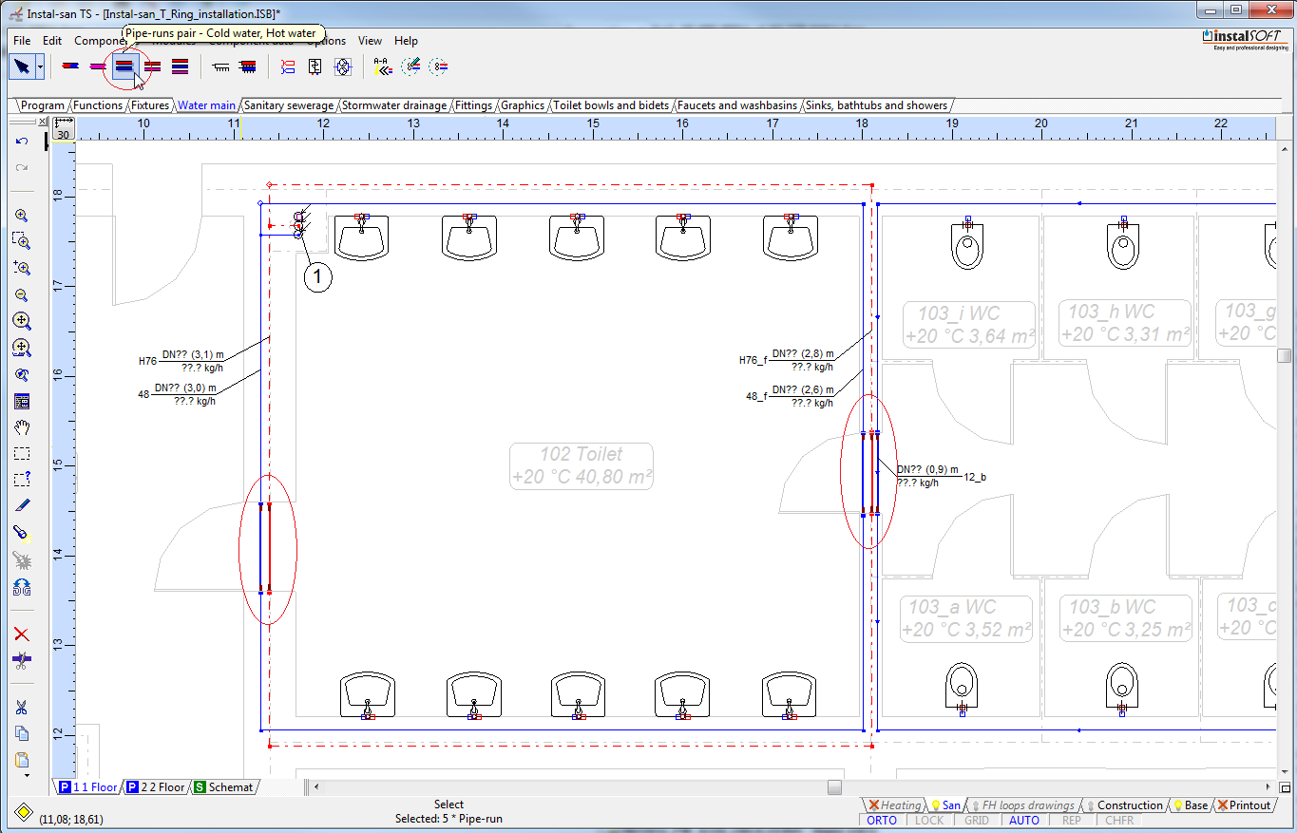Click the flashlight find icon
The image size is (1297, 833).
pos(22,534)
